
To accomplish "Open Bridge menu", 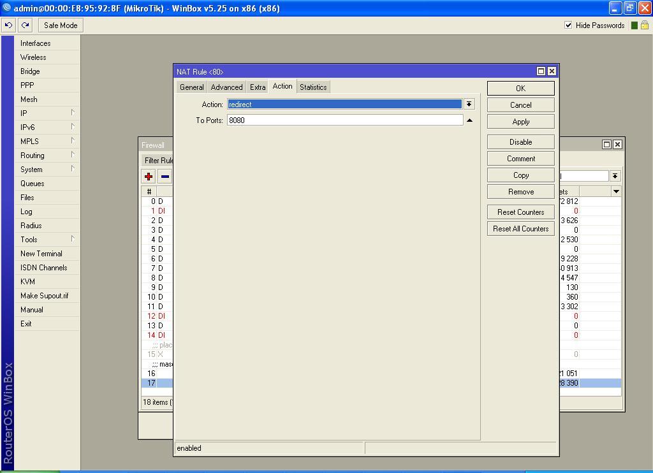I will [x=47, y=71].
